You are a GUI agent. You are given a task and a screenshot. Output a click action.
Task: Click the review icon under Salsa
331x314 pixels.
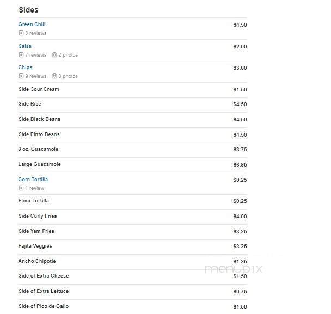click(21, 55)
